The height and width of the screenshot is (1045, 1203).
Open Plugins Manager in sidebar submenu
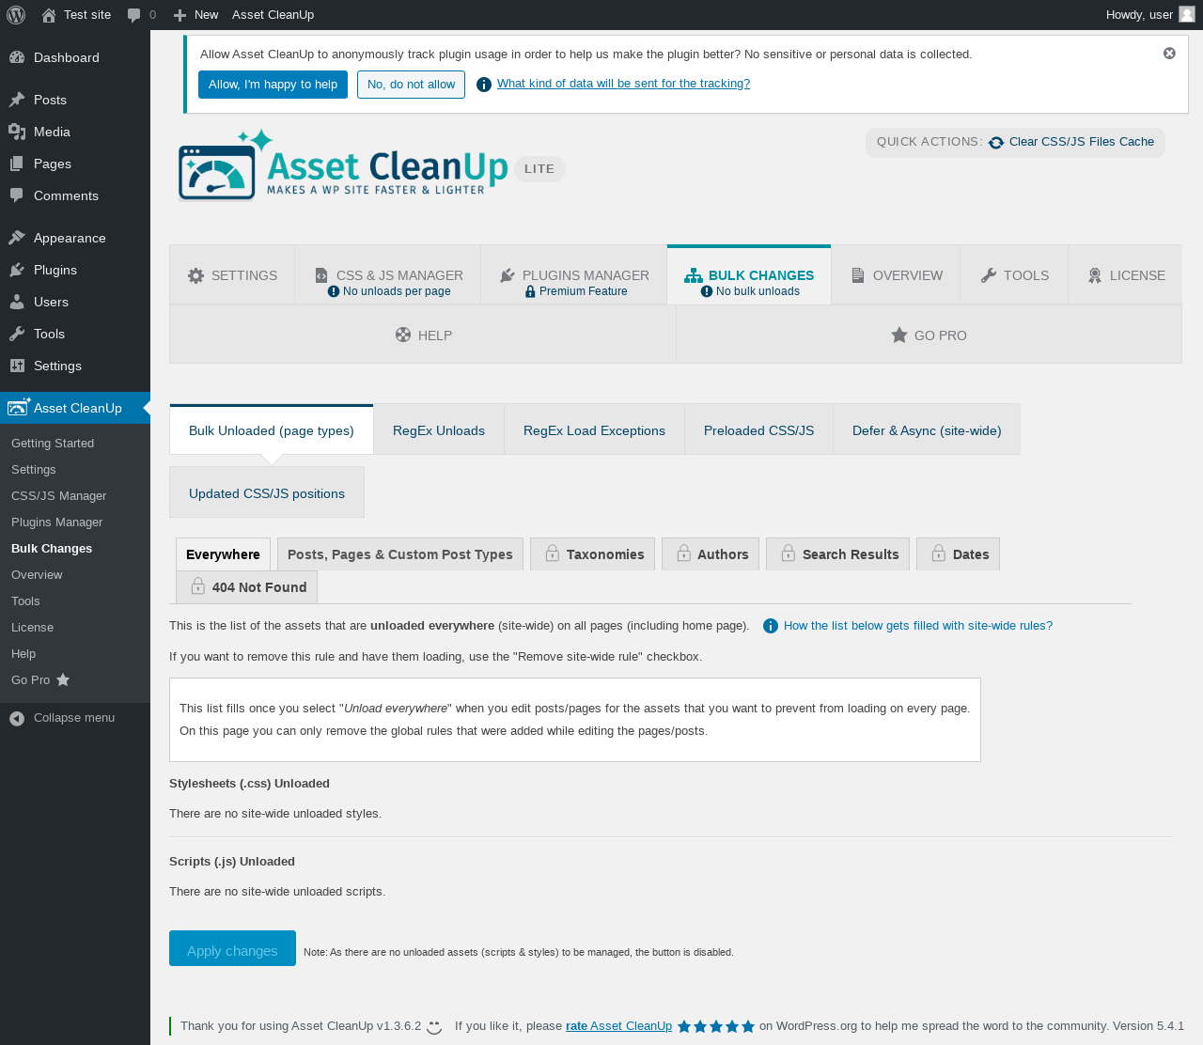coord(57,522)
